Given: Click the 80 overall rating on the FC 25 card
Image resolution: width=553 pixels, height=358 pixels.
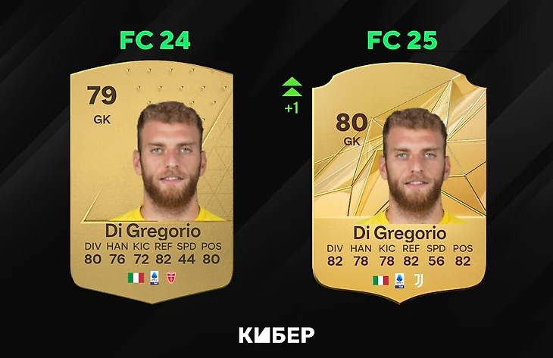Looking at the screenshot, I should 351,123.
